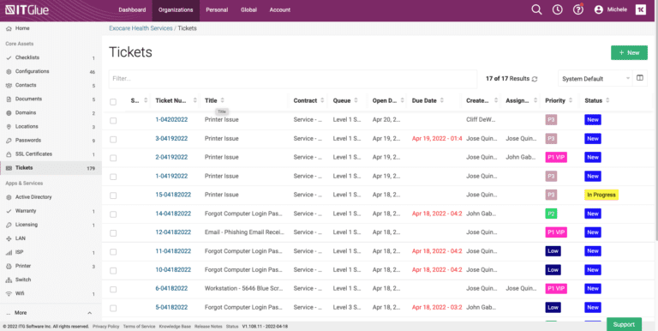The height and width of the screenshot is (331, 658).
Task: Collapse the More sidebar chevron
Action: 89,313
